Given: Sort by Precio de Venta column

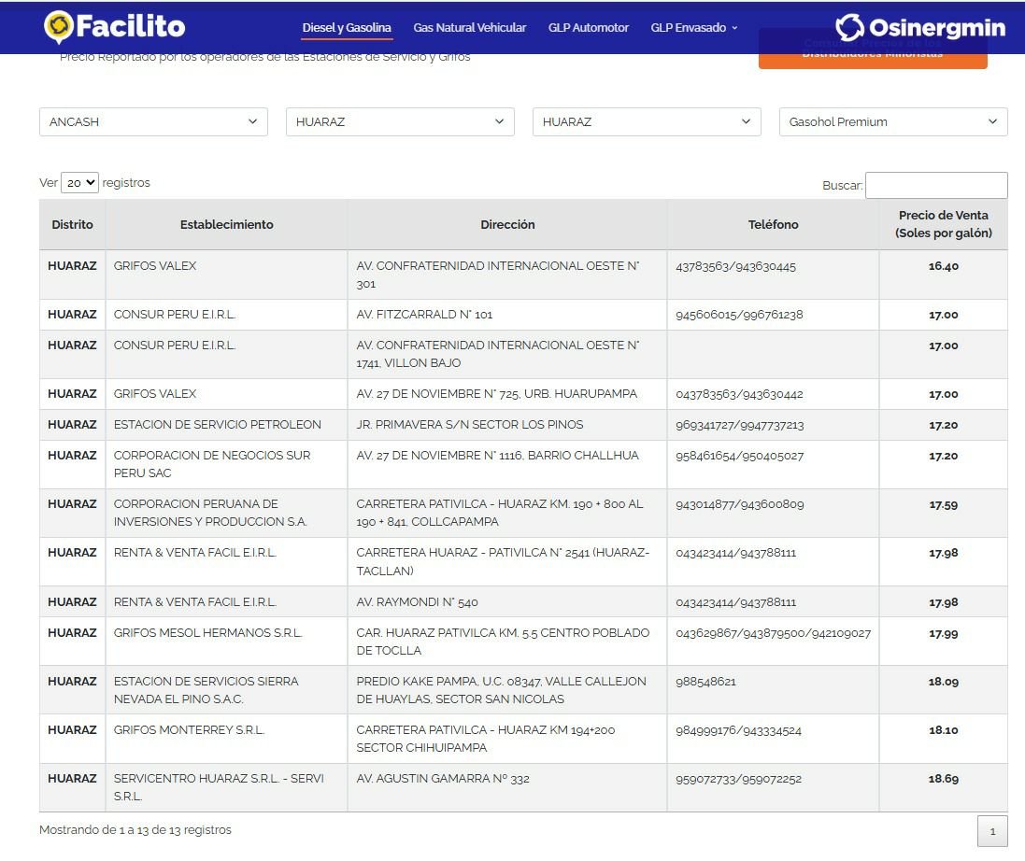Looking at the screenshot, I should [943, 224].
